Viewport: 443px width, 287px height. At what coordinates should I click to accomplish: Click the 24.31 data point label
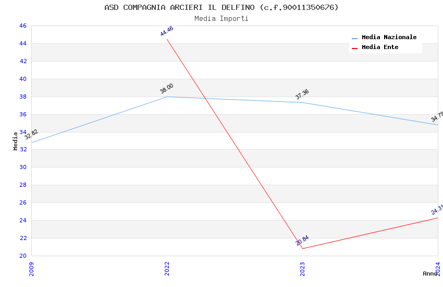click(x=437, y=210)
